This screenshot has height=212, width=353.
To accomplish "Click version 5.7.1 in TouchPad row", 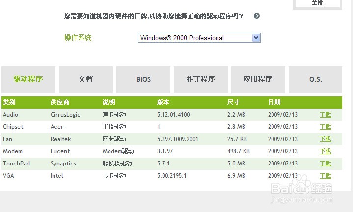I will [x=163, y=164].
